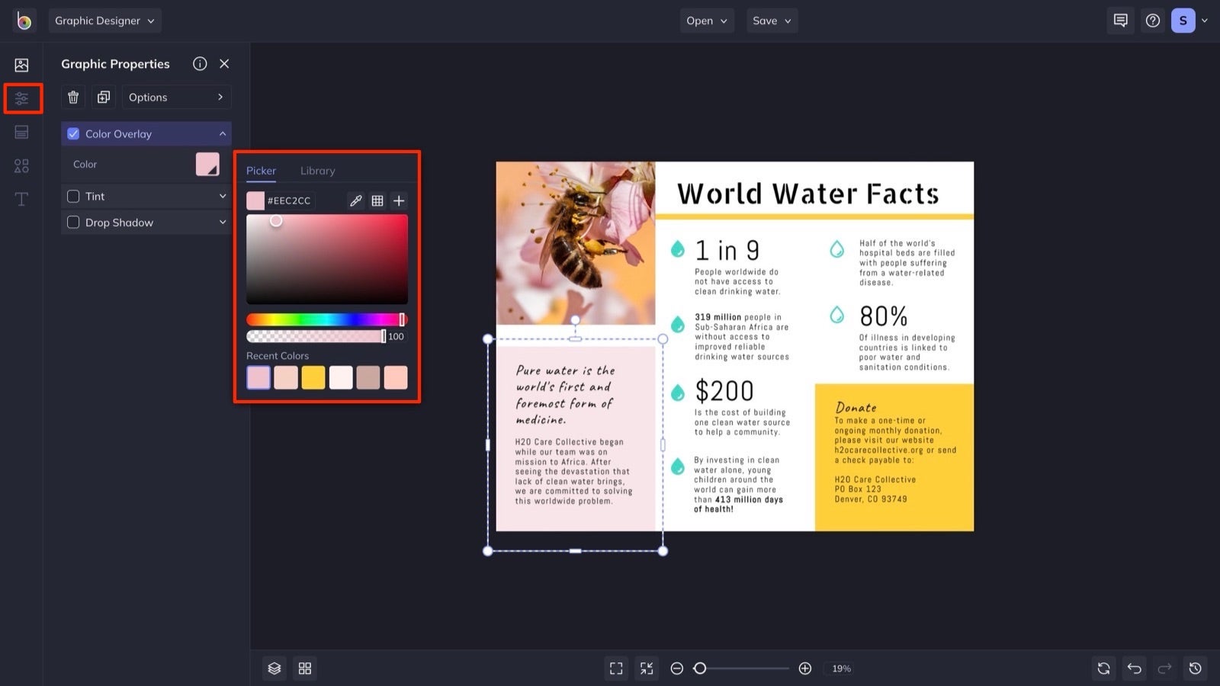Open the Options menu in Graphic Properties

pos(176,97)
